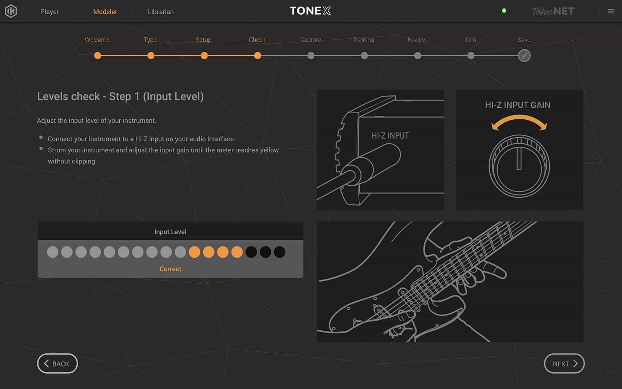Click the green status indicator dot
The height and width of the screenshot is (389, 622).
click(x=504, y=11)
